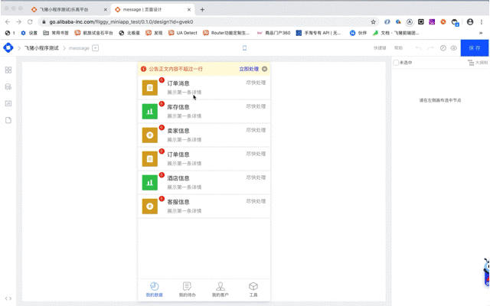This screenshot has height=306, width=490.
Task: Toggle the 未选中 checkbox
Action: 396,63
